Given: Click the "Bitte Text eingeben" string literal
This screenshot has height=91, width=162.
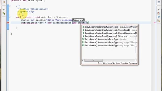Looking at the screenshot, I should coord(59,20).
